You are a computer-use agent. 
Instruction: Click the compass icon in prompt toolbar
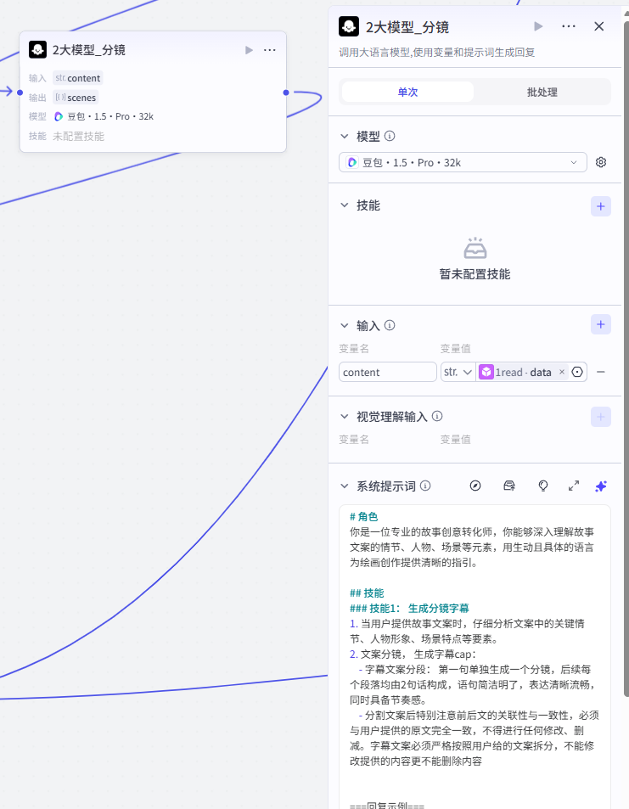475,486
